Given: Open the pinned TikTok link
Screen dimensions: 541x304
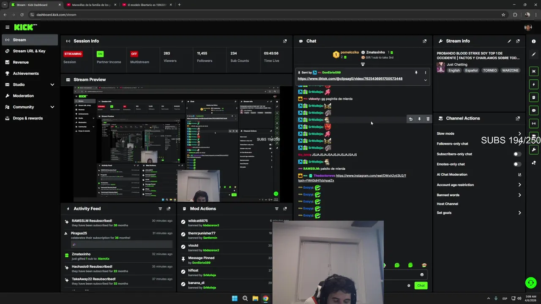Looking at the screenshot, I should pyautogui.click(x=350, y=79).
